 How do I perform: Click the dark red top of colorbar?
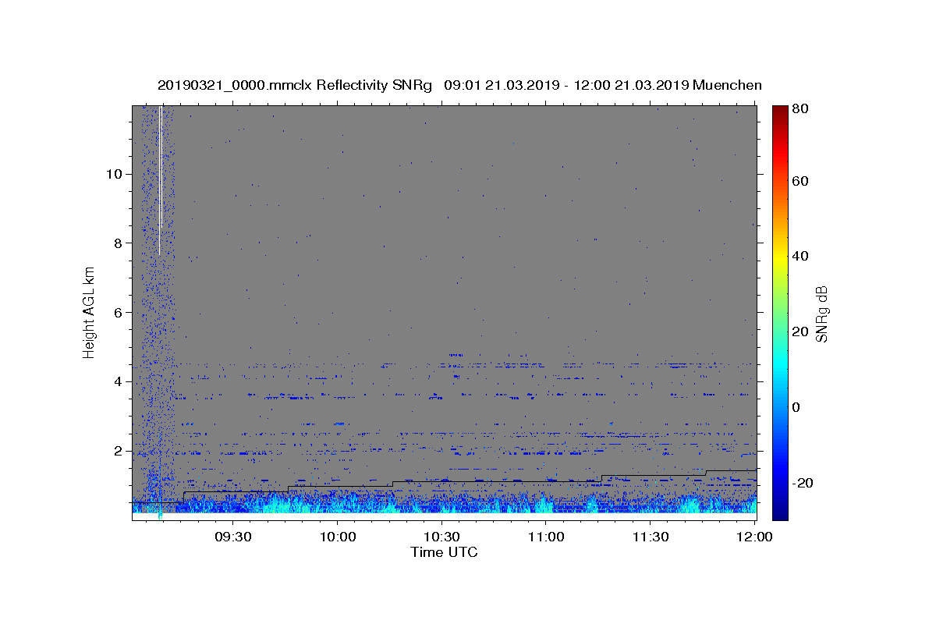click(779, 113)
